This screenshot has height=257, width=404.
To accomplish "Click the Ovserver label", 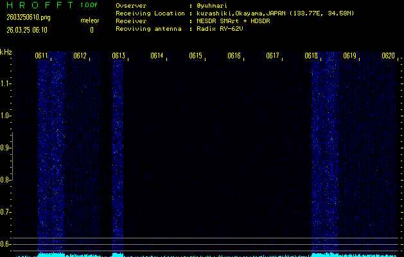I will 131,6.
